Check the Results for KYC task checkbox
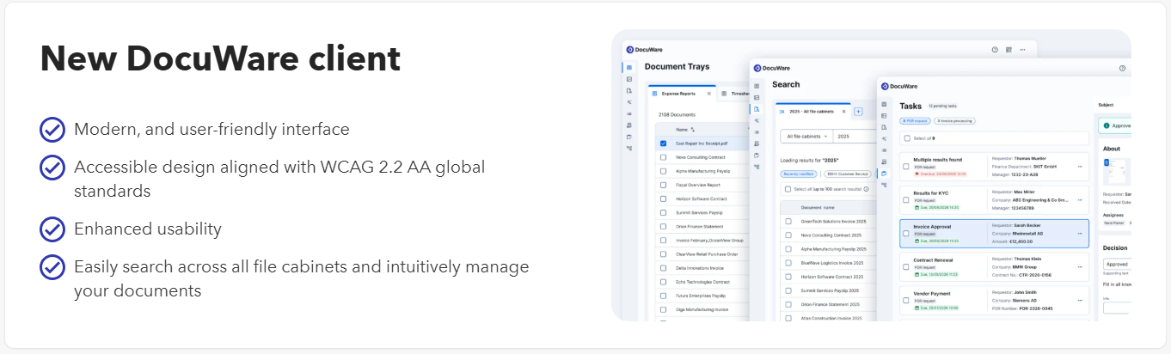 click(905, 199)
